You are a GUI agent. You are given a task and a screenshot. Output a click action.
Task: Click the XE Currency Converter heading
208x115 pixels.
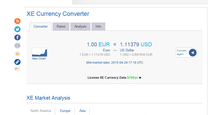point(58,14)
